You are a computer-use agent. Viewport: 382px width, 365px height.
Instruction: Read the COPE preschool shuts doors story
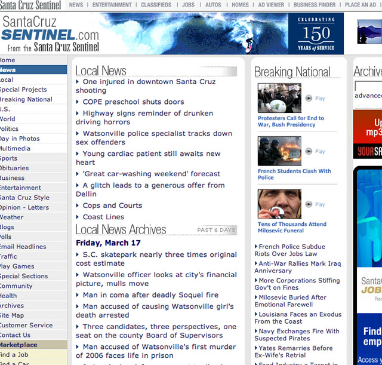(133, 102)
